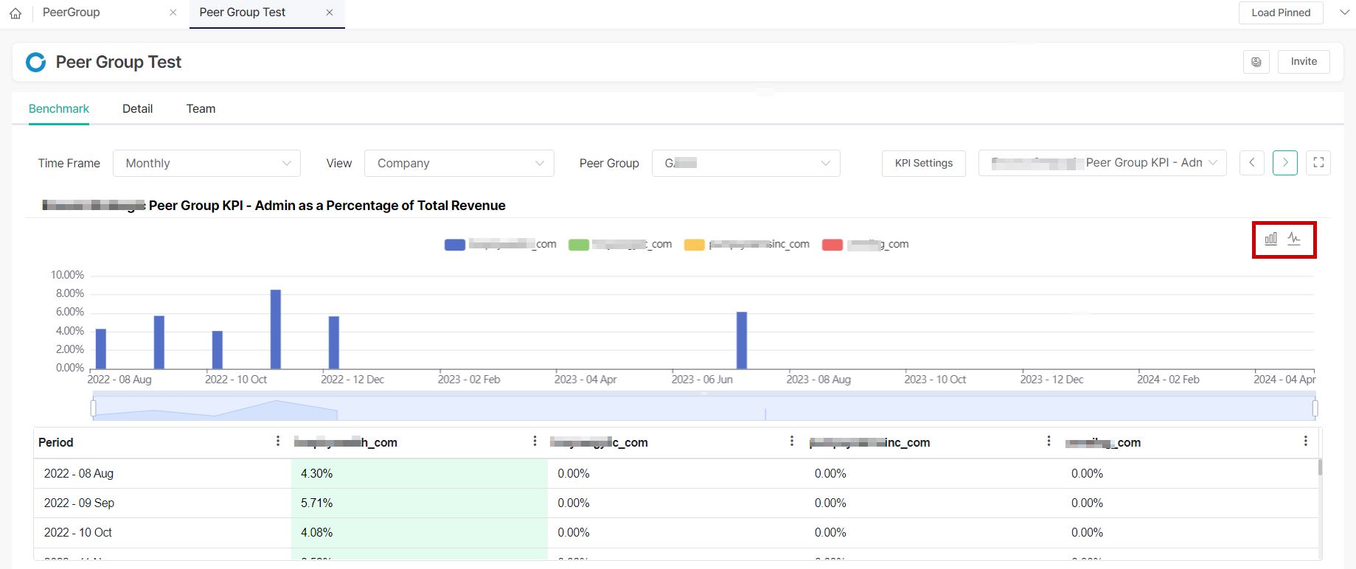Click the tallest blue bar in chart
This screenshot has height=569, width=1356.
tap(276, 329)
